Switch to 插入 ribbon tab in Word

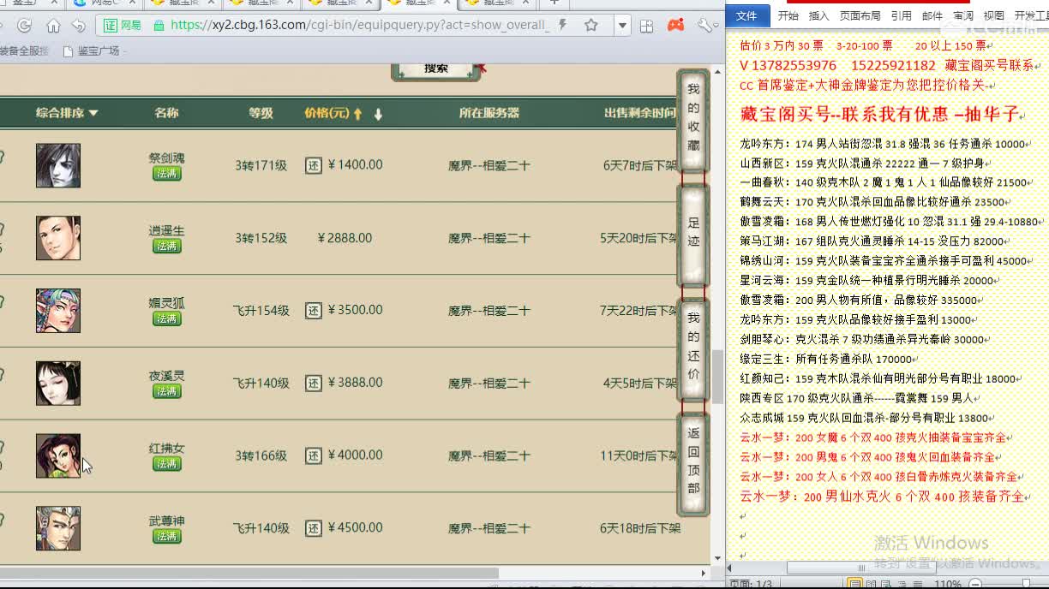click(x=818, y=15)
